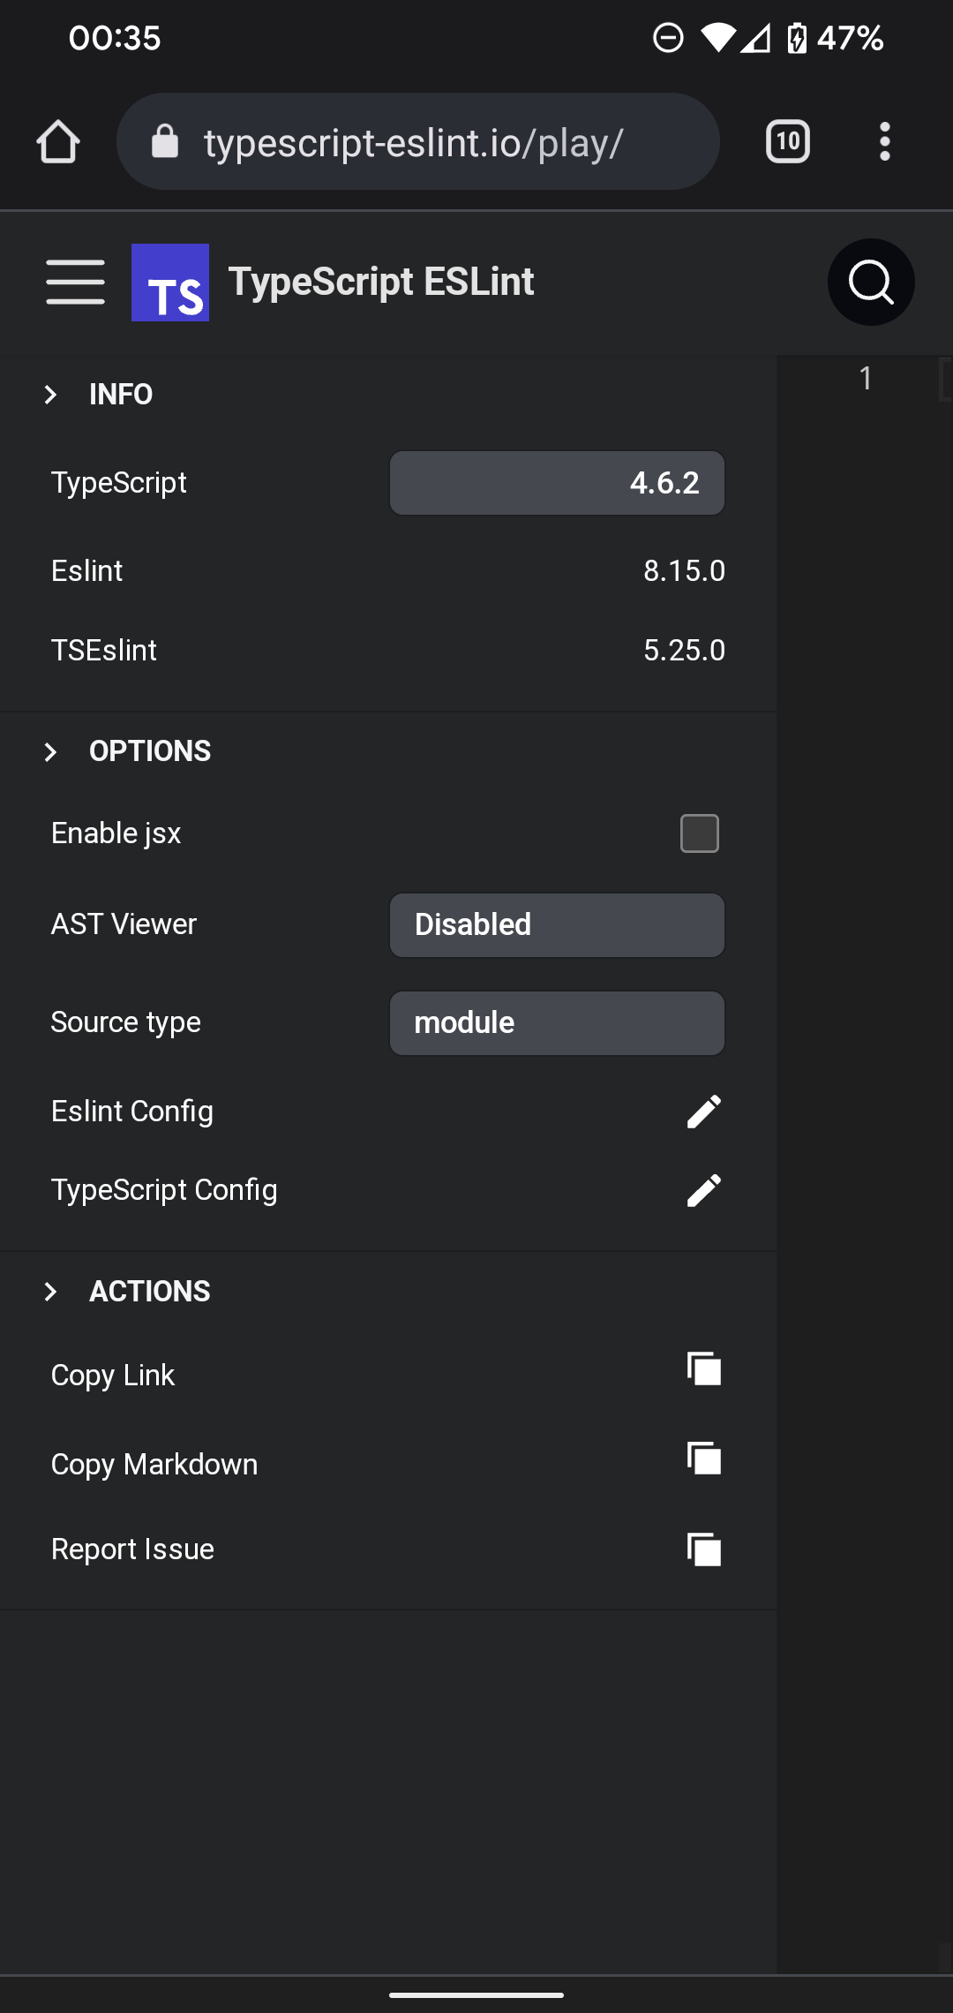Click the Eslint version 8.15.0 value
Image resolution: width=953 pixels, height=2013 pixels.
coord(684,571)
